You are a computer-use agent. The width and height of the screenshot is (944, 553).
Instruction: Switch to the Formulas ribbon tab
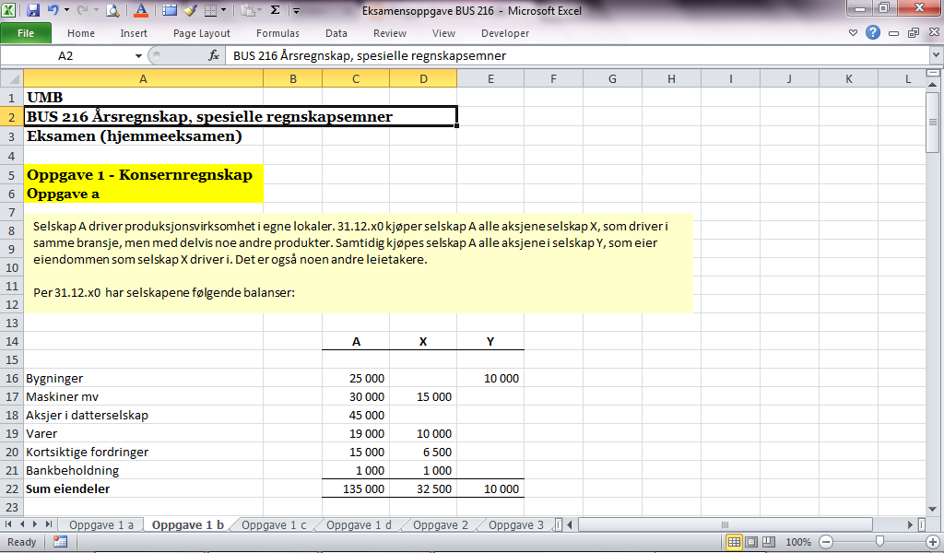[278, 32]
